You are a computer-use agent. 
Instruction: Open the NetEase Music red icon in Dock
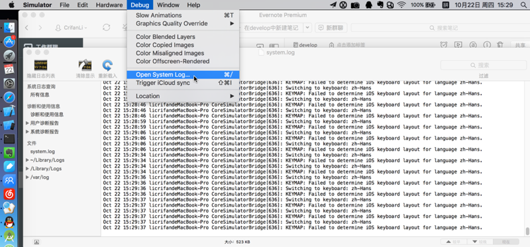tap(9, 194)
